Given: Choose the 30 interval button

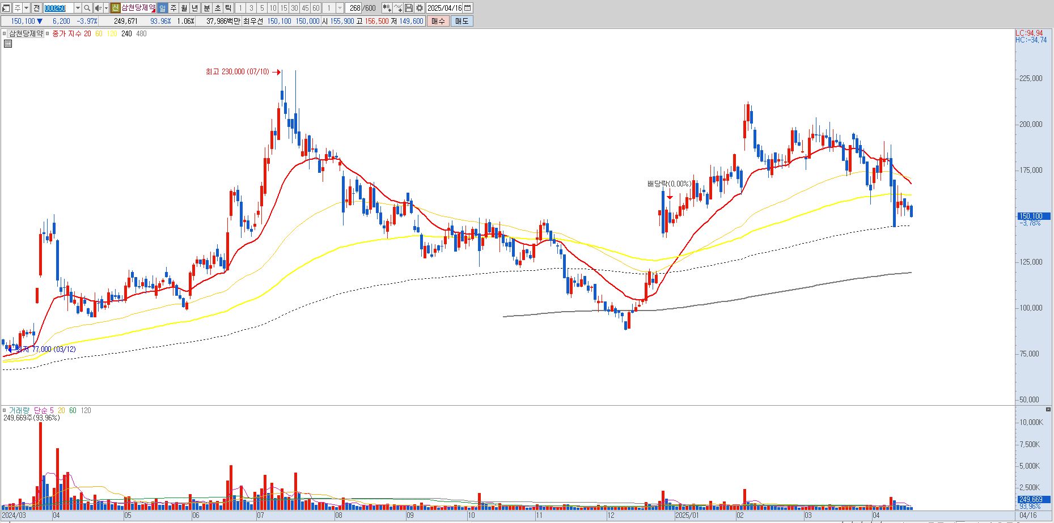Looking at the screenshot, I should pos(294,8).
